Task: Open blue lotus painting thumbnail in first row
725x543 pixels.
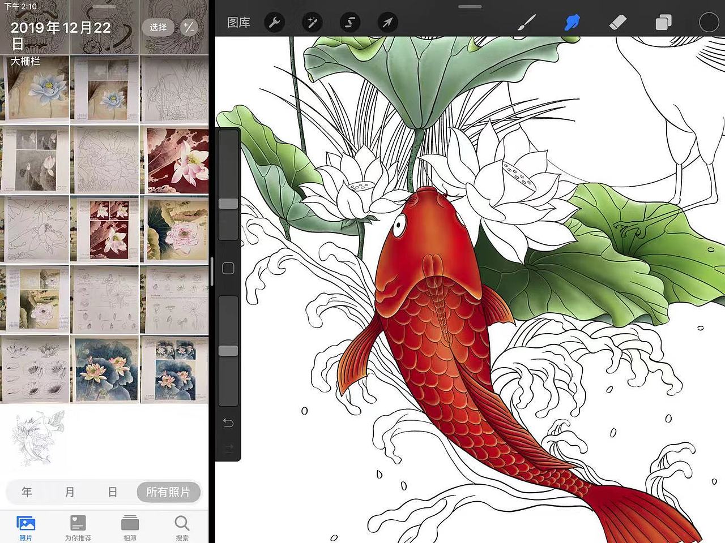Action: [x=35, y=90]
